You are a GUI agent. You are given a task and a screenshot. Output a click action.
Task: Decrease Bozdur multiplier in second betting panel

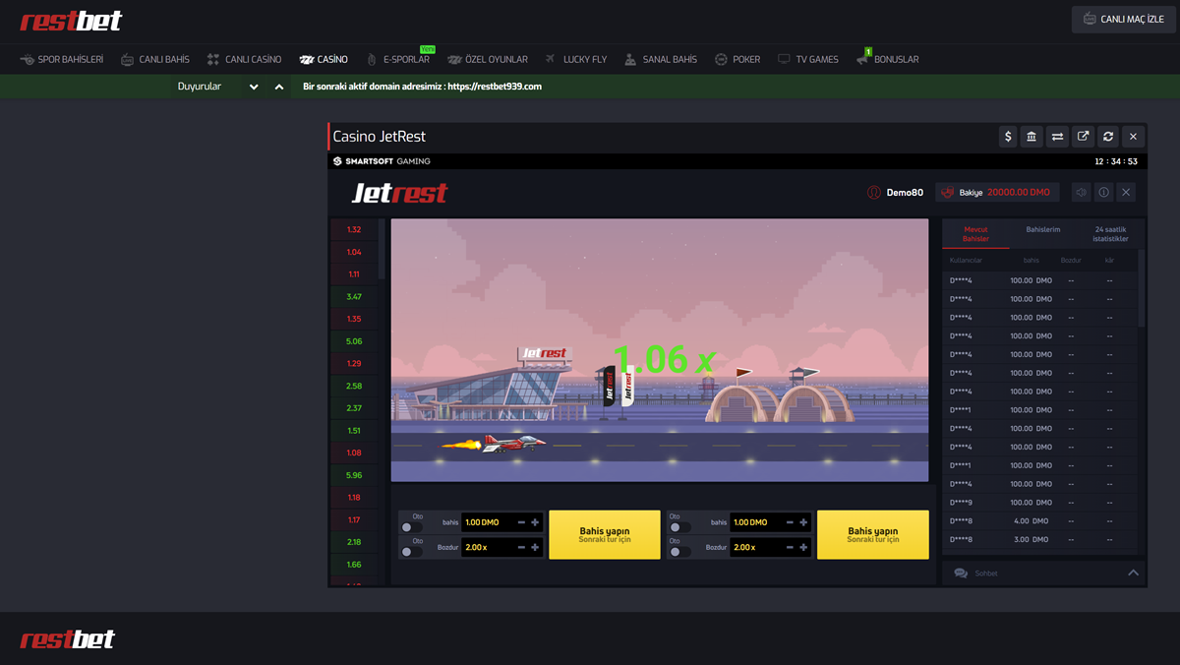(x=790, y=547)
